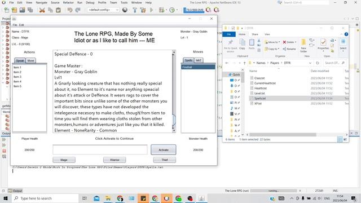Image resolution: width=361 pixels, height=203 pixels.
Task: Click the globe browser icon in NetBeans toolbar
Action: click(x=125, y=10)
